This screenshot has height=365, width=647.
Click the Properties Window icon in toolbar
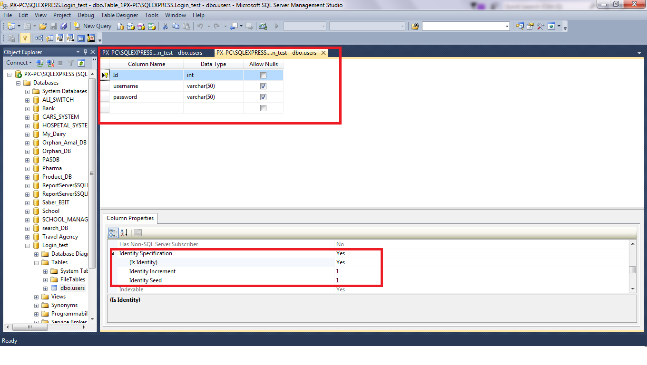click(x=530, y=26)
